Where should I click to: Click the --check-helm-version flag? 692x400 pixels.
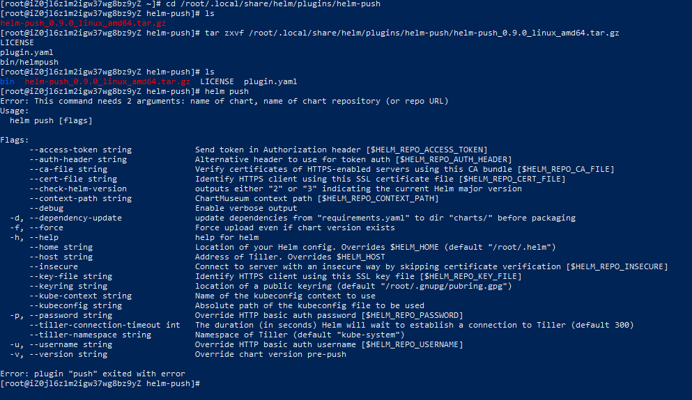pos(78,189)
